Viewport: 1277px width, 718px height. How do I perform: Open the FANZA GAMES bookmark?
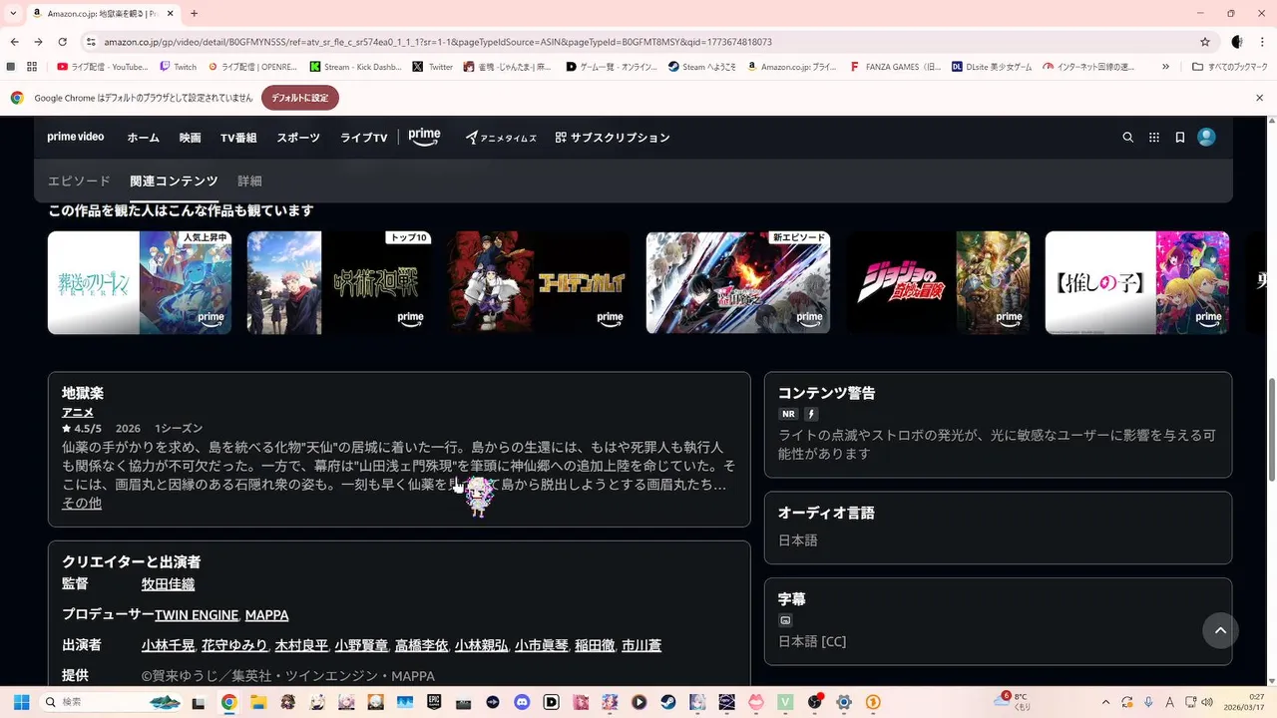click(895, 67)
